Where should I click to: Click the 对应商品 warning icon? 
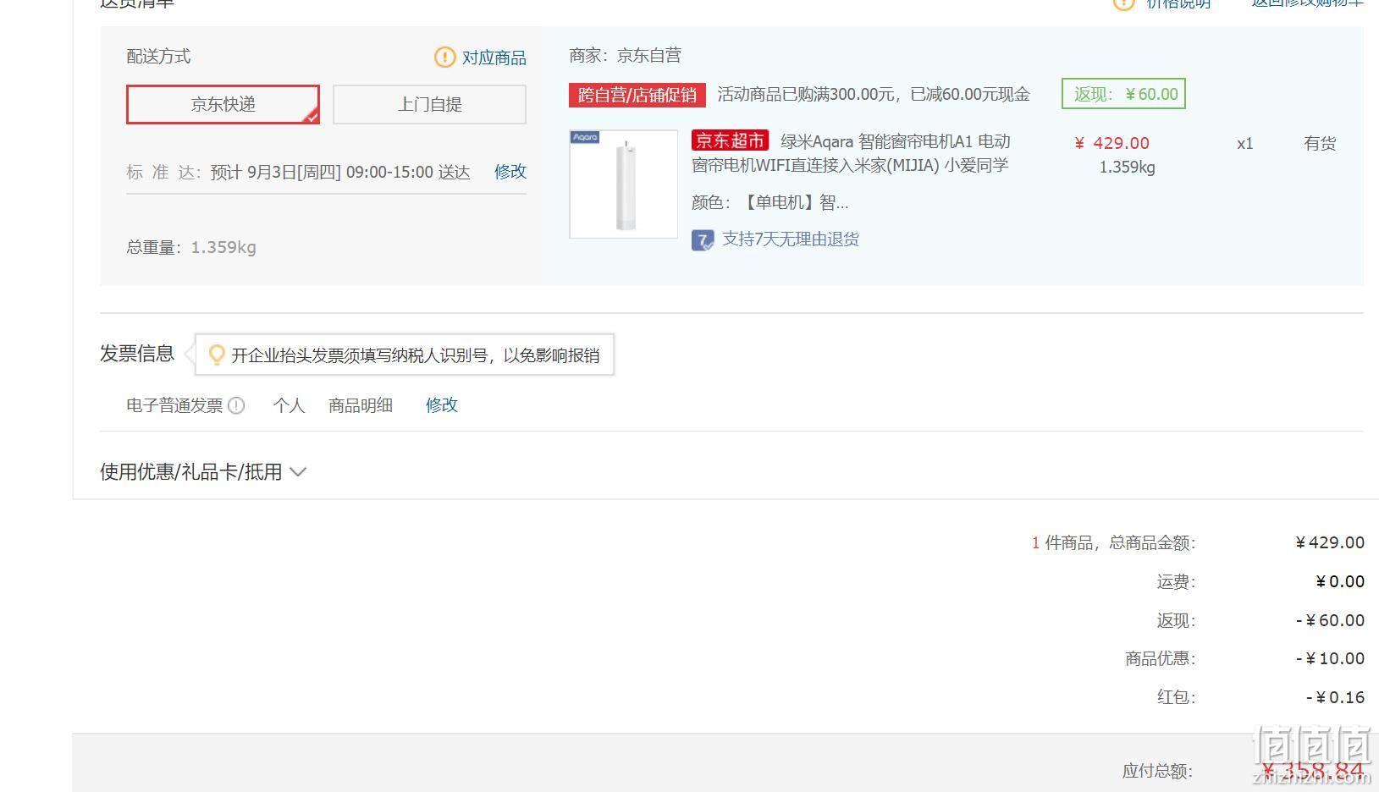[x=444, y=57]
